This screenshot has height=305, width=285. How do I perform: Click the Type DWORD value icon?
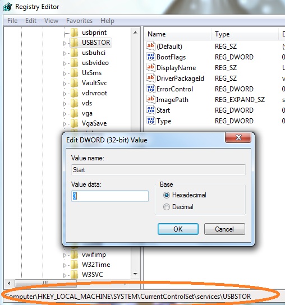151,121
